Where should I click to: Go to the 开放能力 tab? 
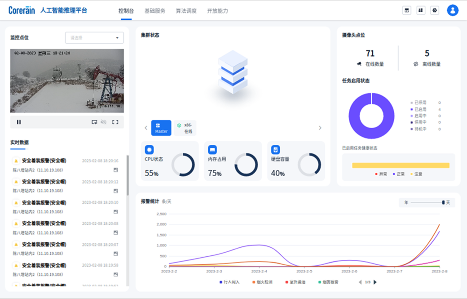217,11
